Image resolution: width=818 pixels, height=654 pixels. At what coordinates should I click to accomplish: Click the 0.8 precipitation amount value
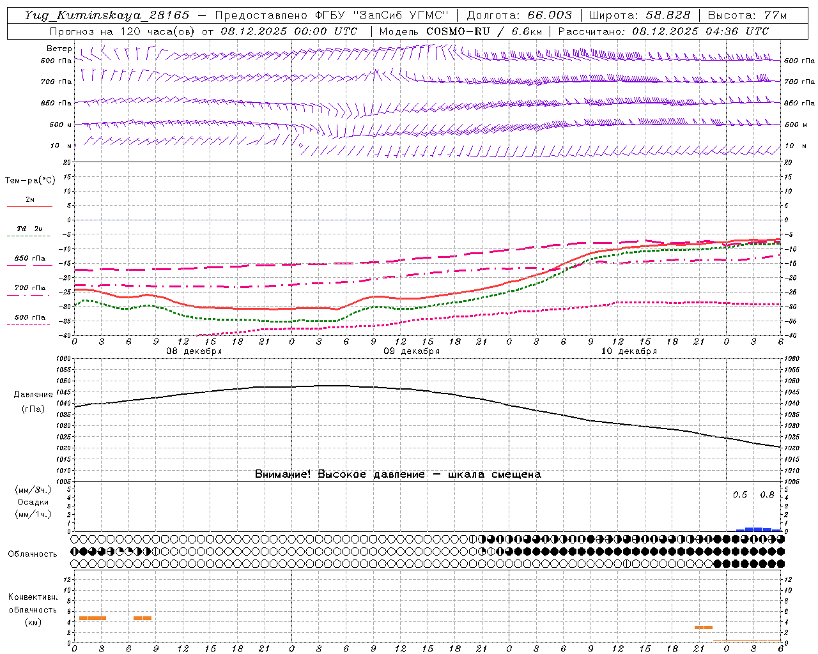click(767, 494)
